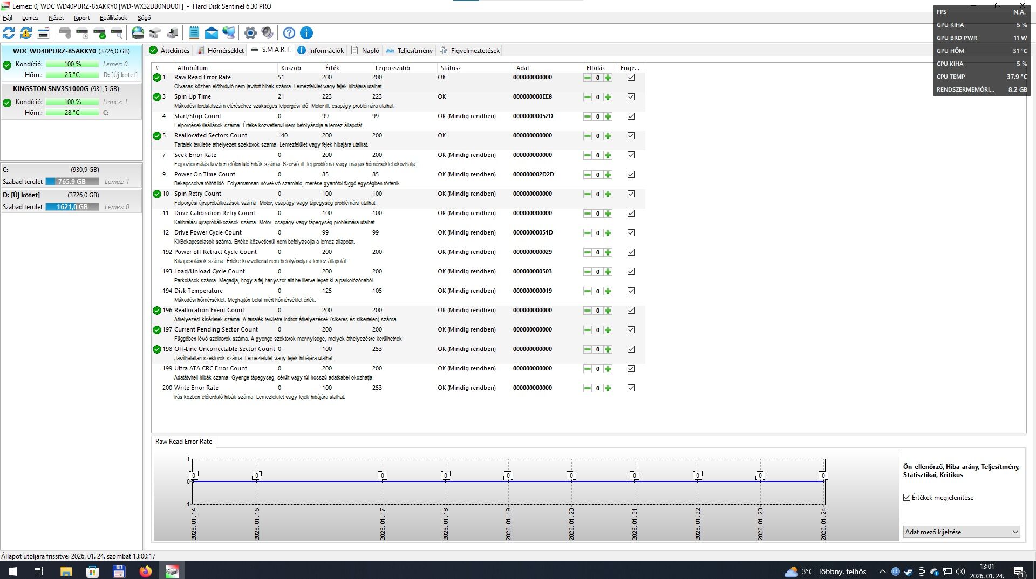Click the volume icon in system tray
This screenshot has width=1036, height=579.
click(960, 571)
